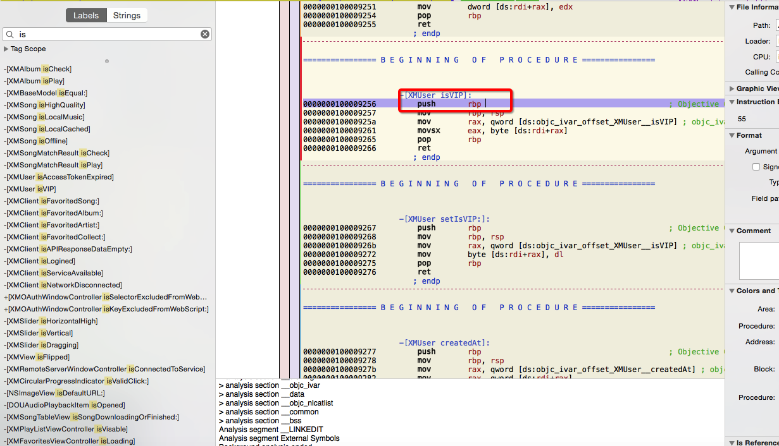
Task: Select label -[XMSong isOffline]
Action: tap(35, 141)
